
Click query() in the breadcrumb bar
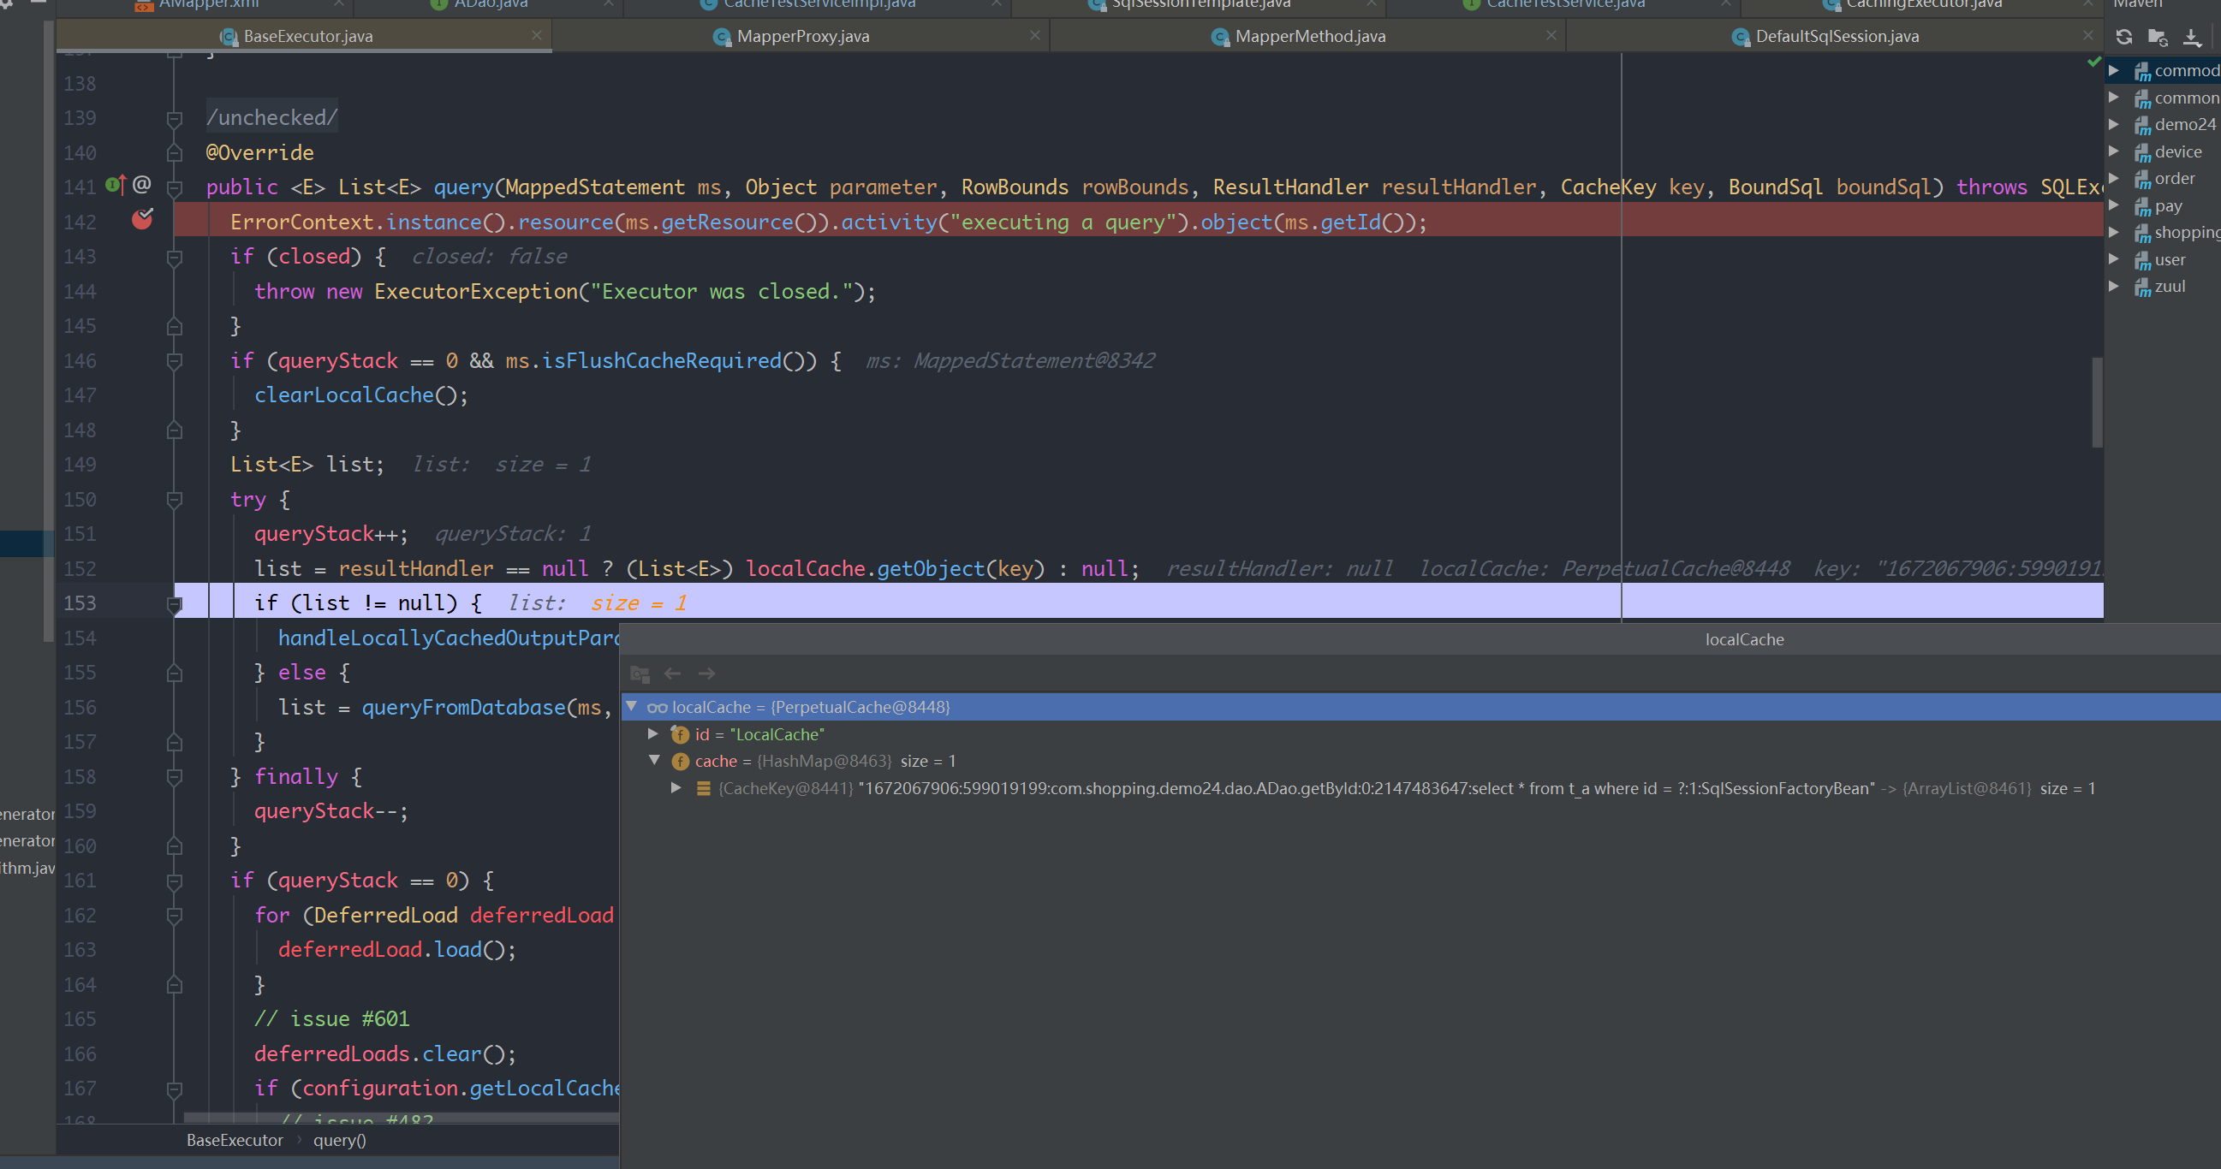339,1141
